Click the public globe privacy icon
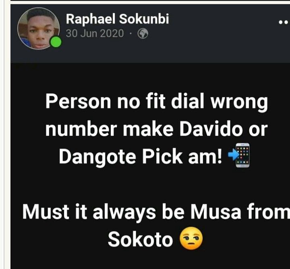The width and height of the screenshot is (290, 269). pyautogui.click(x=143, y=34)
